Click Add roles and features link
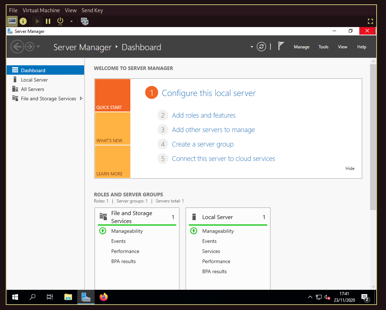The image size is (386, 310). (204, 115)
